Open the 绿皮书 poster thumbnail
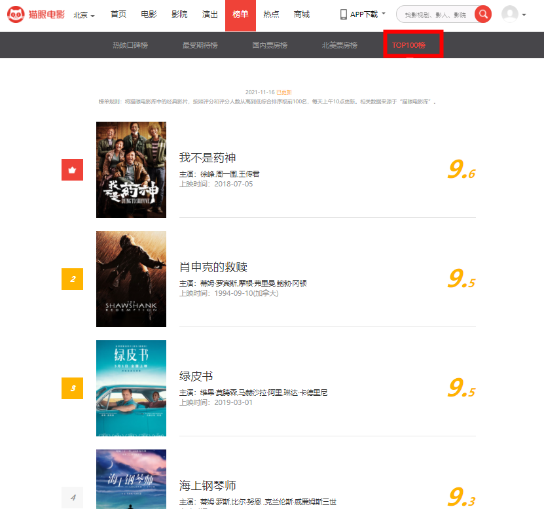Viewport: 544px width, 509px height. click(x=131, y=388)
